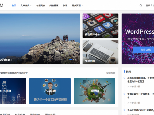154x115 pixels.
Task: Expand the 文章分类 dropdown menu
Action: 26,6
